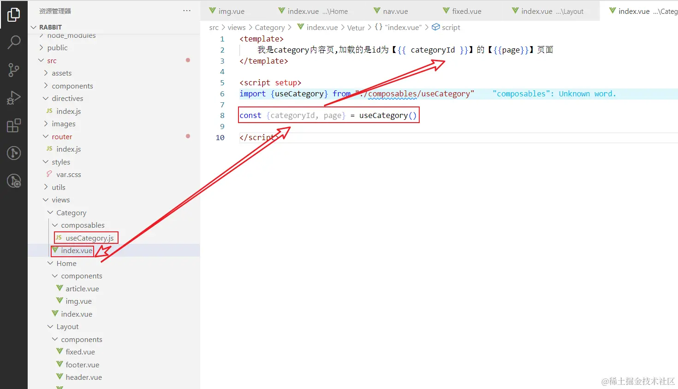Open the Run and Debug view

click(14, 98)
